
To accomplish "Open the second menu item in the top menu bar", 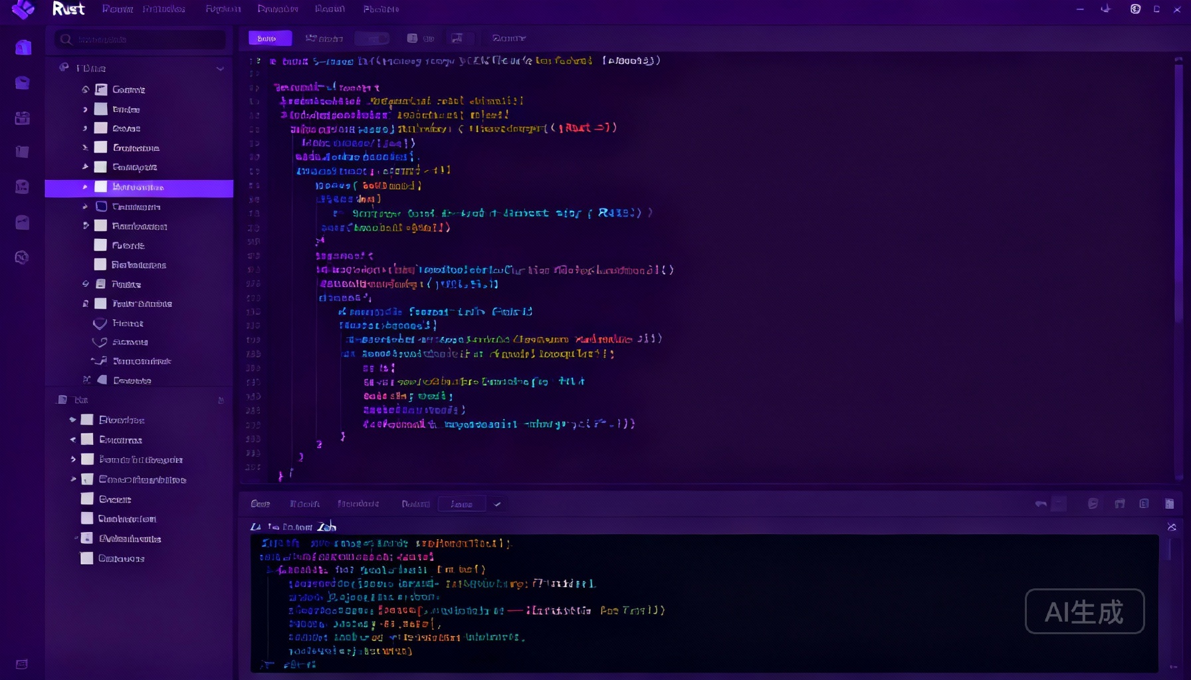I will coord(164,9).
